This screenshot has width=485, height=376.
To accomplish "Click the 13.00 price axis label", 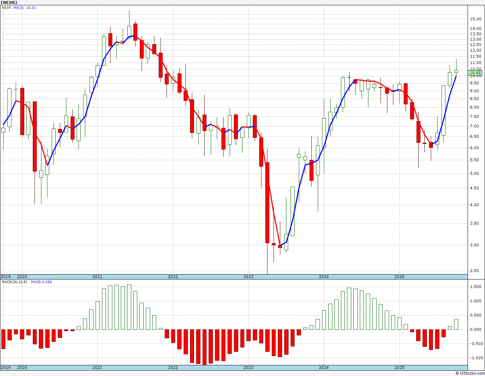I will click(x=475, y=39).
